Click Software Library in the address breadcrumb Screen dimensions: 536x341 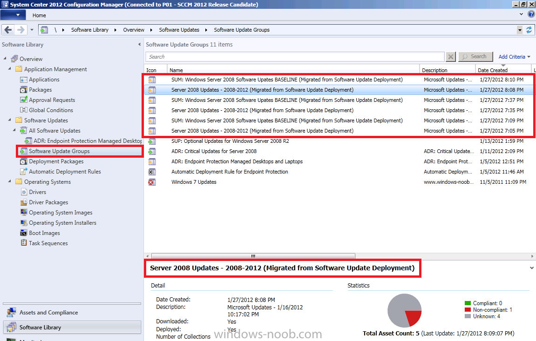pos(90,30)
